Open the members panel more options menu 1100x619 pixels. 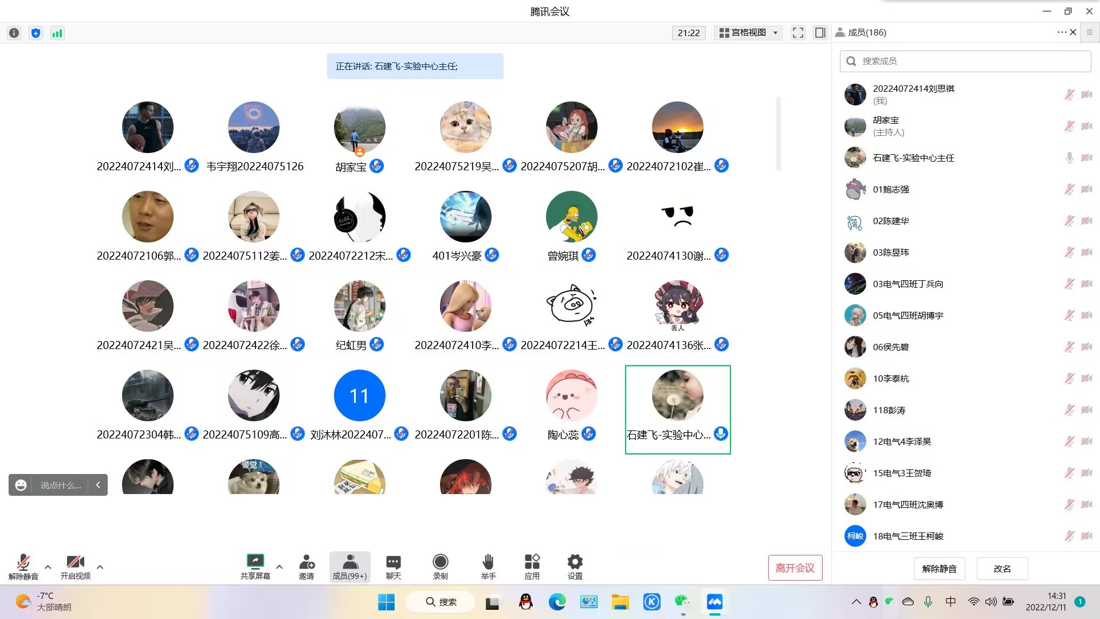(1061, 32)
